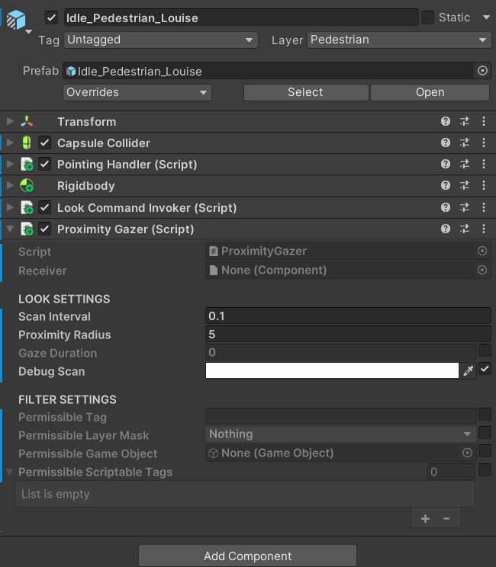Click the Receiver field object picker
Image resolution: width=496 pixels, height=567 pixels.
pyautogui.click(x=482, y=270)
